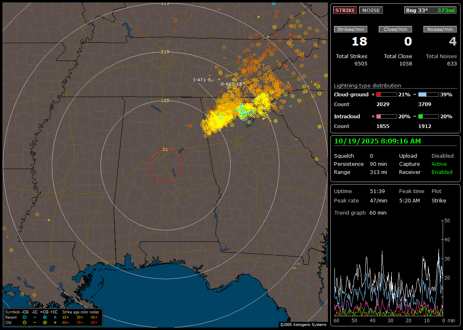Click the recent +IC plus symbol in legend
This screenshot has width=463, height=330.
[55, 317]
